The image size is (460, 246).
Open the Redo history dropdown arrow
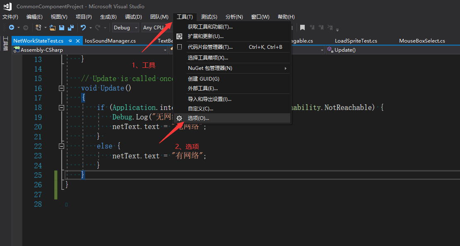tap(105, 28)
